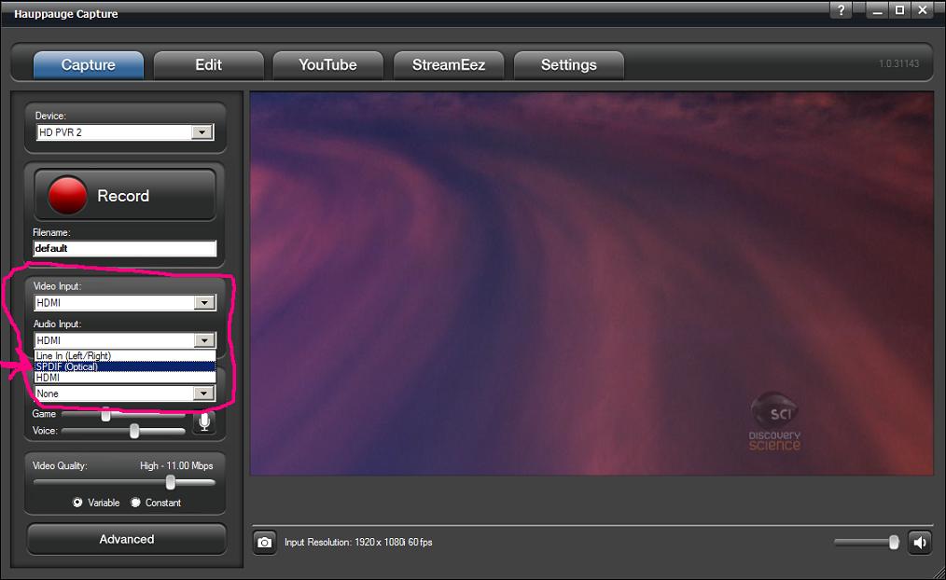946x580 pixels.
Task: Click the High - 11.00 Mbps label
Action: click(176, 466)
